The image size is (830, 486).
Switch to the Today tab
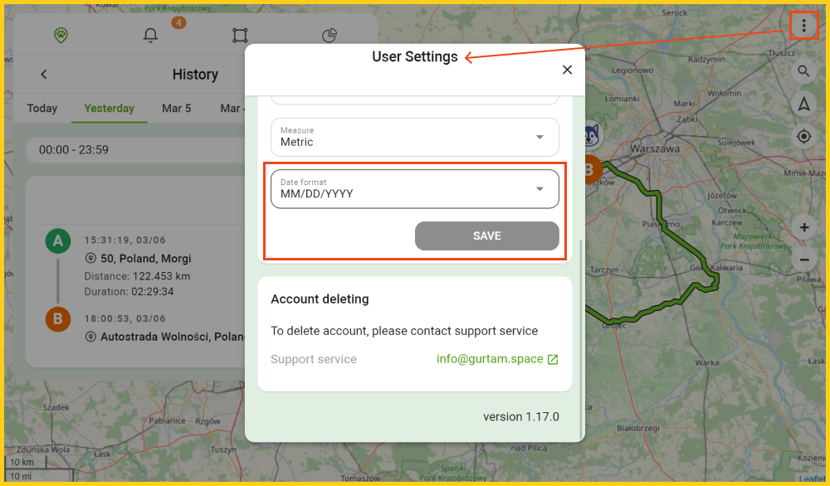pyautogui.click(x=41, y=108)
